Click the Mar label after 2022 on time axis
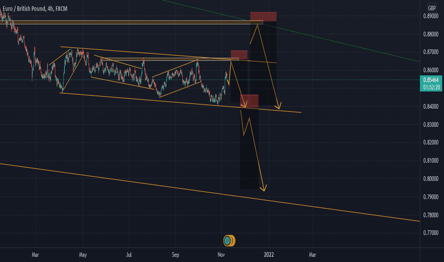 click(313, 255)
